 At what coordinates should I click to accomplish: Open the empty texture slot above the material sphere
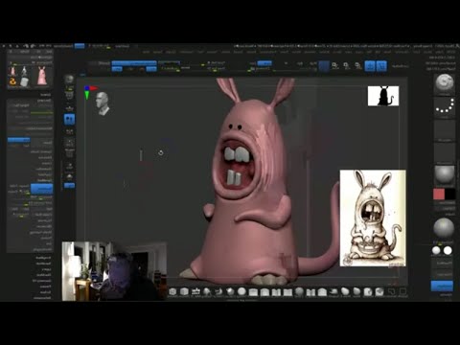coord(445,152)
